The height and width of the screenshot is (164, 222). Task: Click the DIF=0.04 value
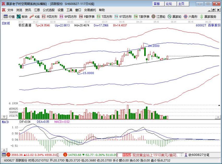pyautogui.click(x=25, y=122)
